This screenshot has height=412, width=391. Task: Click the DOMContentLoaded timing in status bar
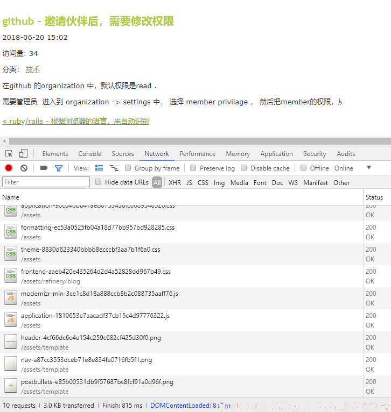191,406
